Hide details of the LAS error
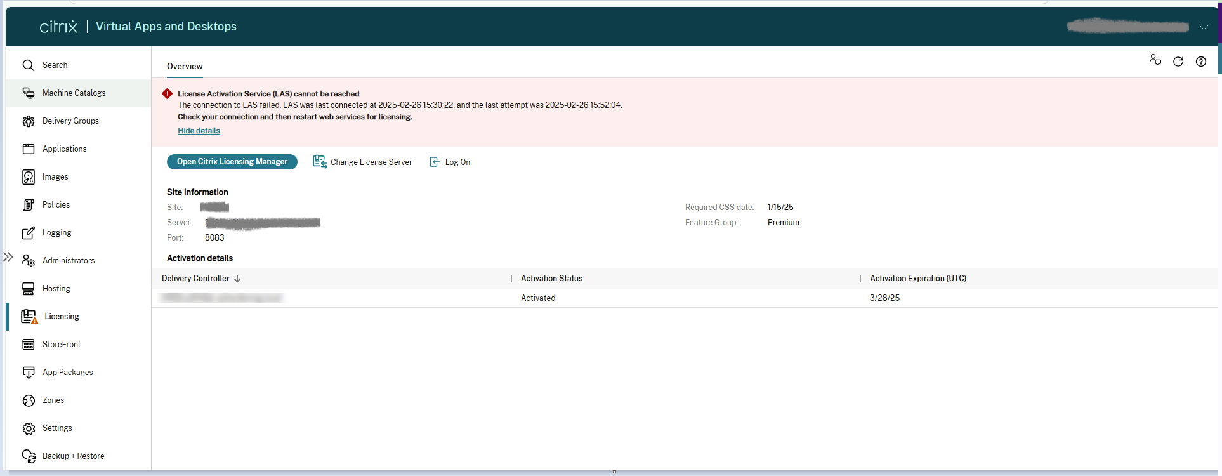The width and height of the screenshot is (1222, 476). 199,131
